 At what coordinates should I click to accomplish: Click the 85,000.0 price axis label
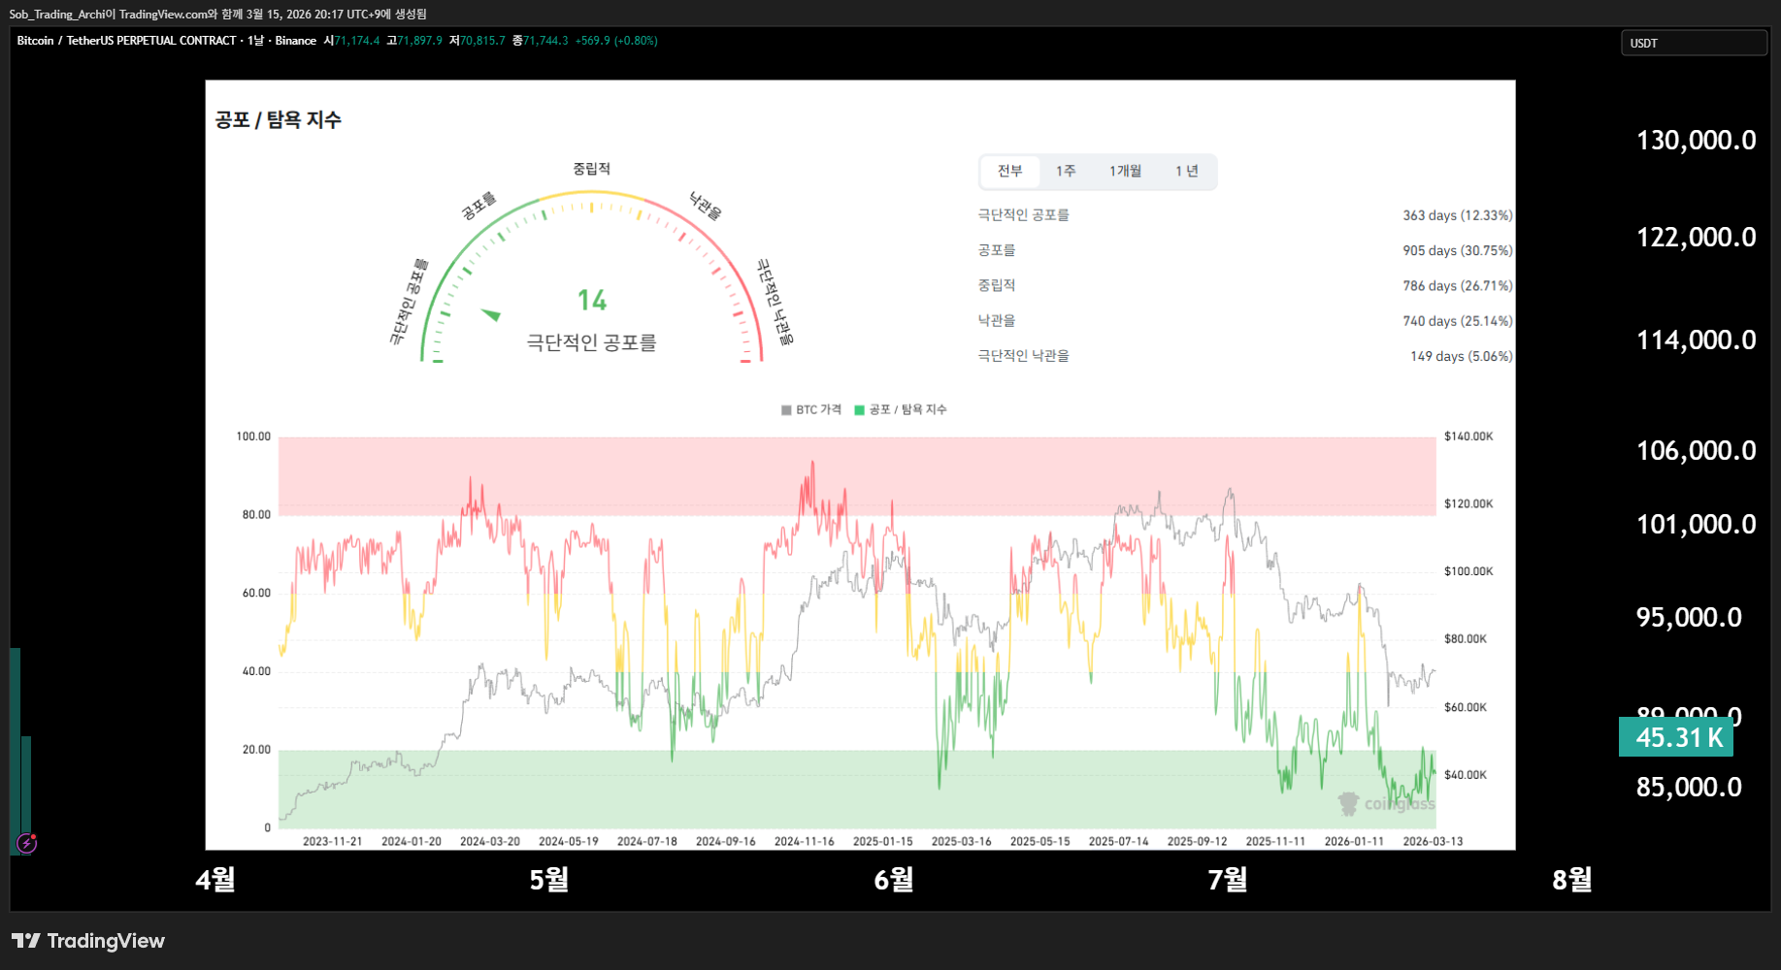coord(1690,788)
